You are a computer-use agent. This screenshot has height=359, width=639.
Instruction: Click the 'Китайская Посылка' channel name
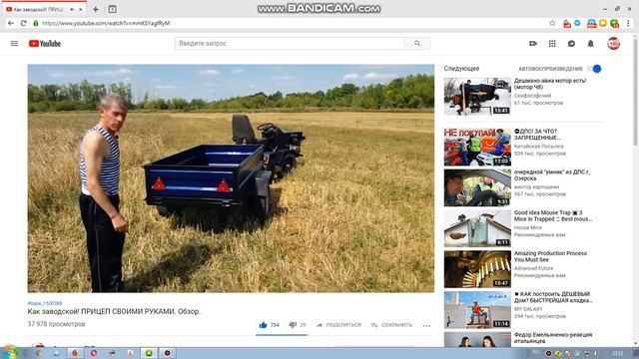click(539, 147)
